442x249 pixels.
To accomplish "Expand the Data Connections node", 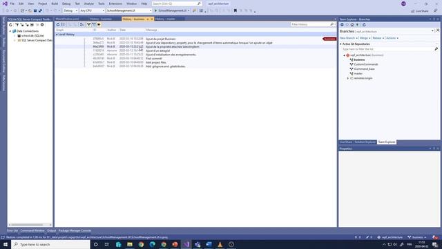I will [x=10, y=31].
